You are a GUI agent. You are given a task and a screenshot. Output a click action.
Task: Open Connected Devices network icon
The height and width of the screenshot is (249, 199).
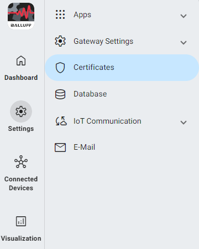21,161
